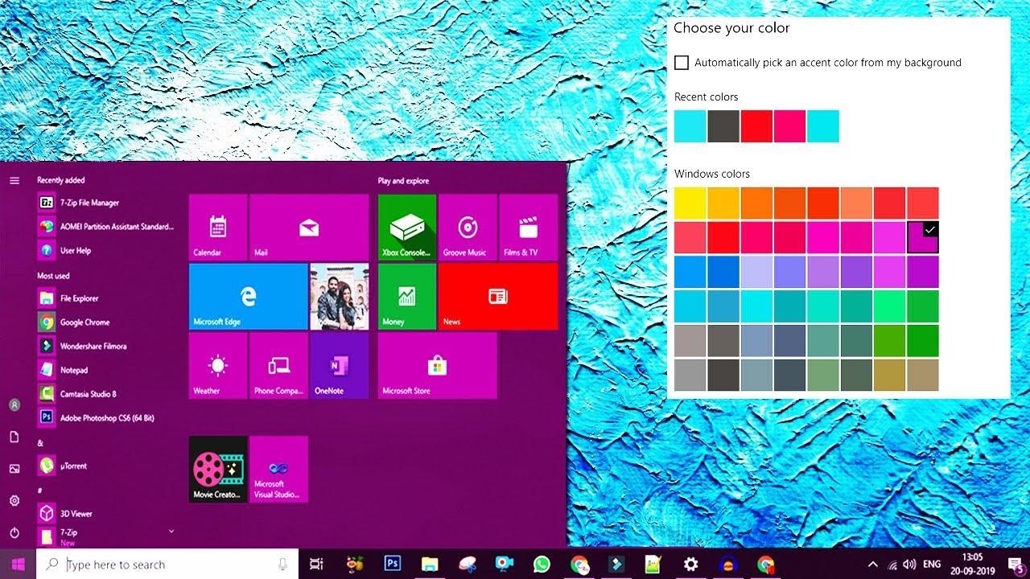
Task: Click the microphone icon in search box
Action: pyautogui.click(x=282, y=565)
